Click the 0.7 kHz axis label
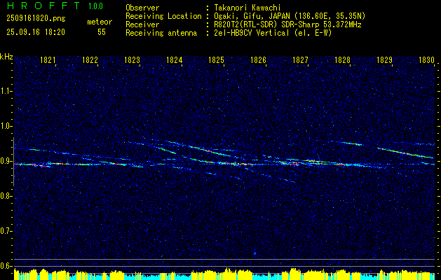Image resolution: width=441 pixels, height=280 pixels. [x=6, y=231]
